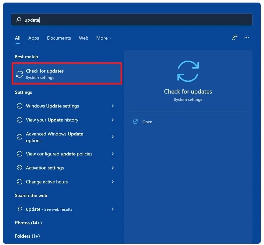Click sync icon beside View configured update policies

(20, 154)
